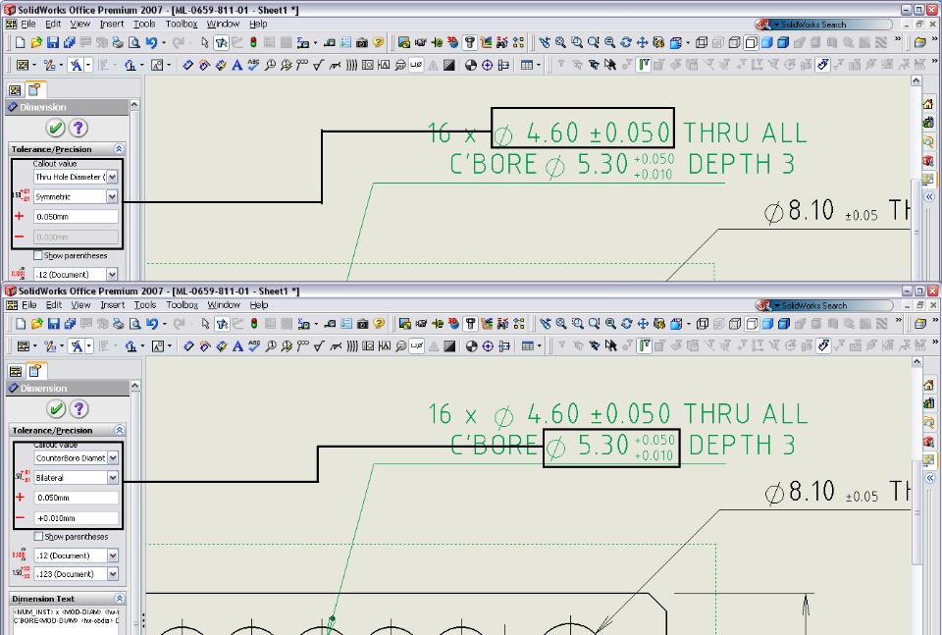Click Note tool (blue A) in upper window
Image resolution: width=942 pixels, height=635 pixels.
point(236,65)
